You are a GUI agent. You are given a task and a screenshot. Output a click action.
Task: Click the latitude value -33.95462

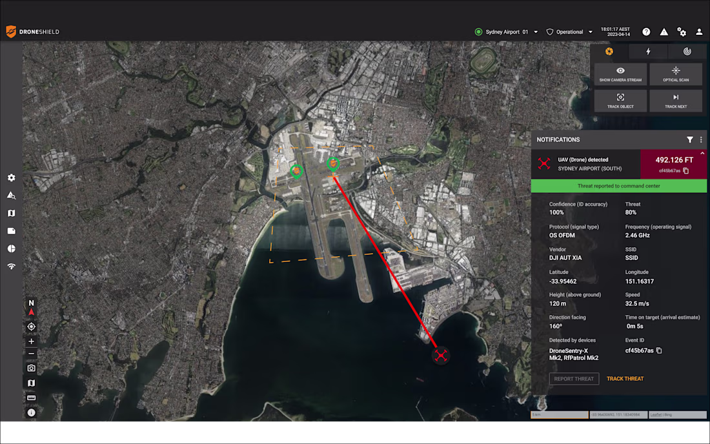click(x=563, y=281)
